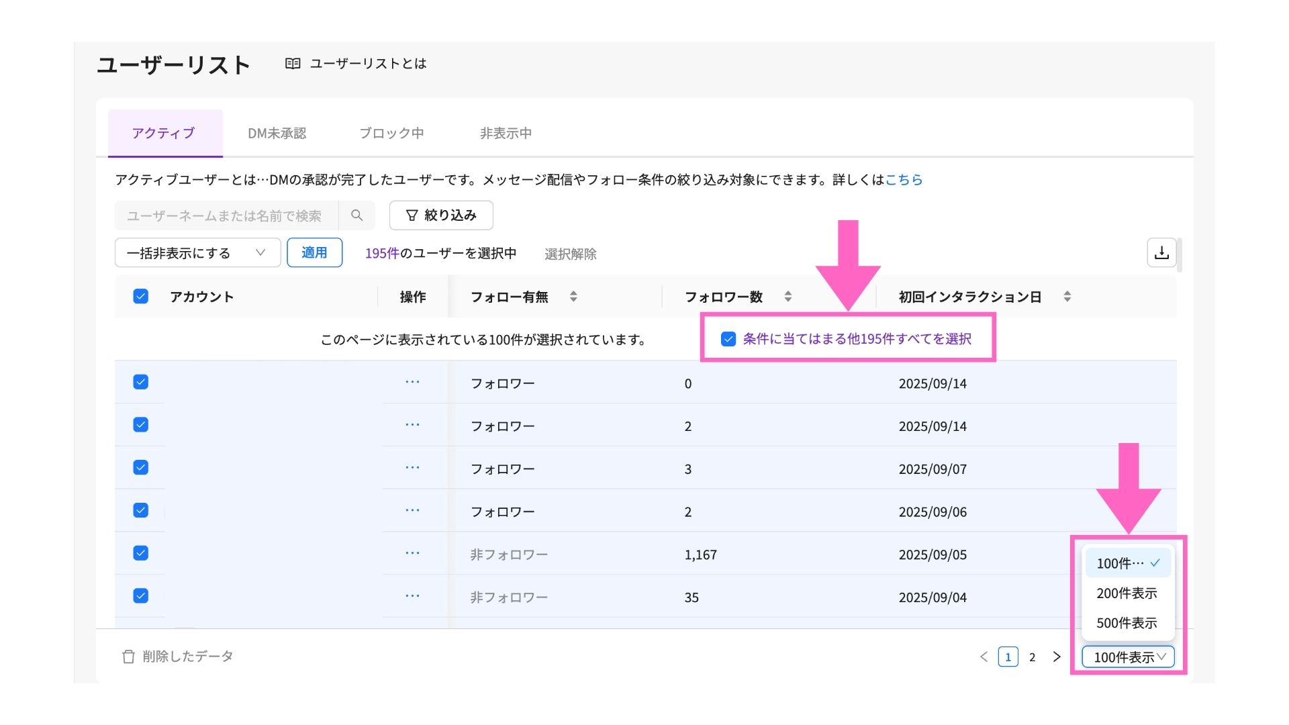
Task: Open the 一括非表示にする dropdown
Action: coord(197,253)
